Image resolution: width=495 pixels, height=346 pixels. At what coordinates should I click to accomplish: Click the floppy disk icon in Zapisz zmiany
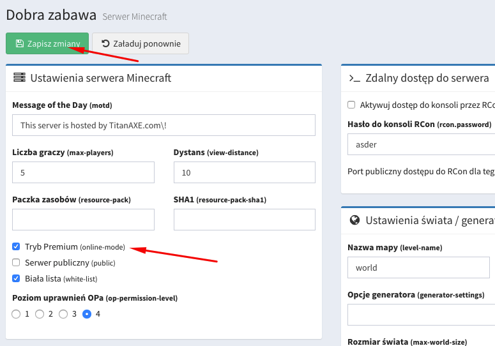click(x=19, y=44)
